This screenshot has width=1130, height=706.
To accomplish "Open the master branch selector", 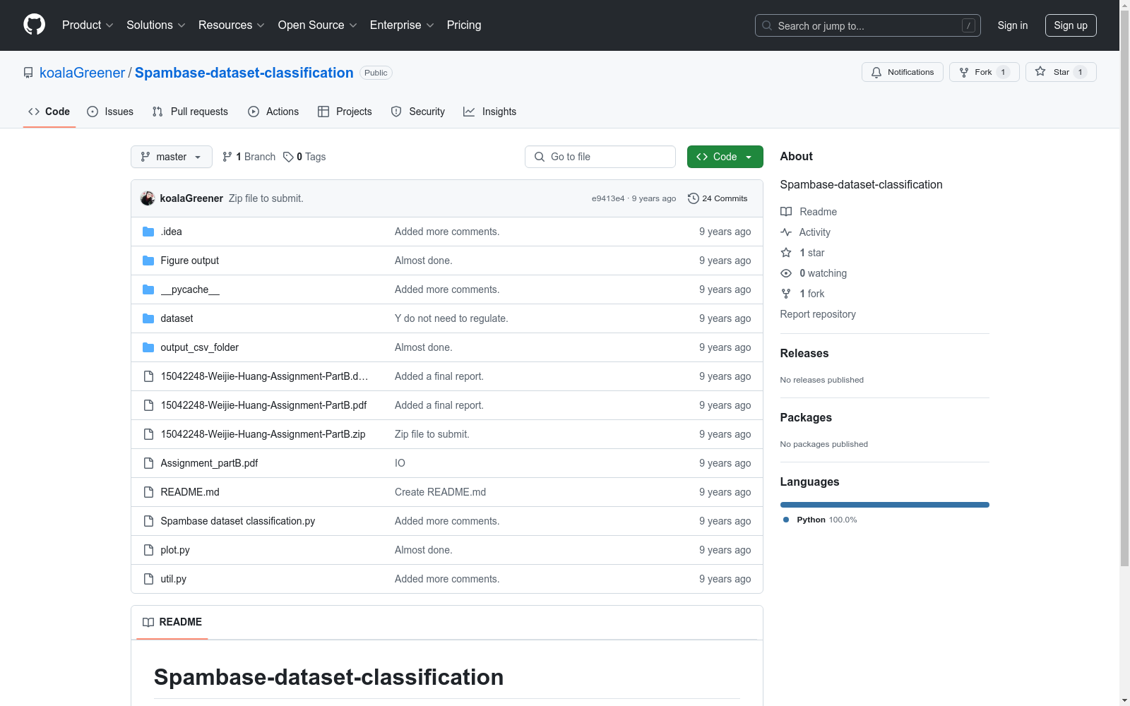I will coord(172,157).
